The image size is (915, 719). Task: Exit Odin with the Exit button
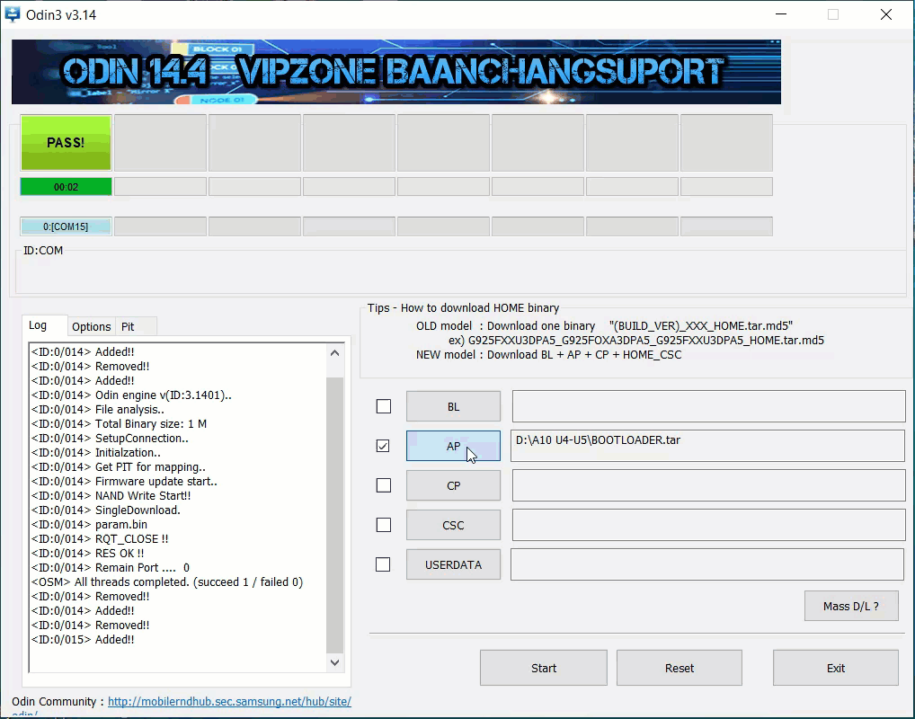pyautogui.click(x=836, y=669)
